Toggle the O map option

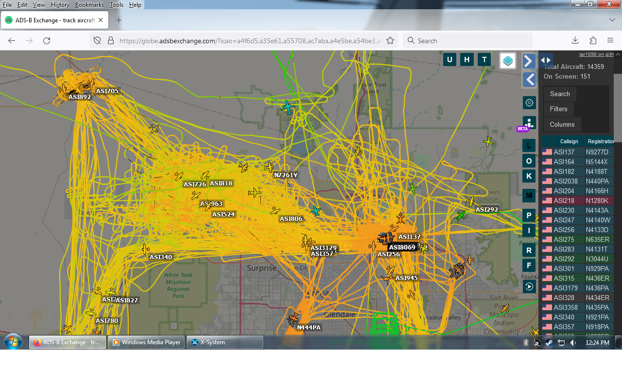coord(529,161)
